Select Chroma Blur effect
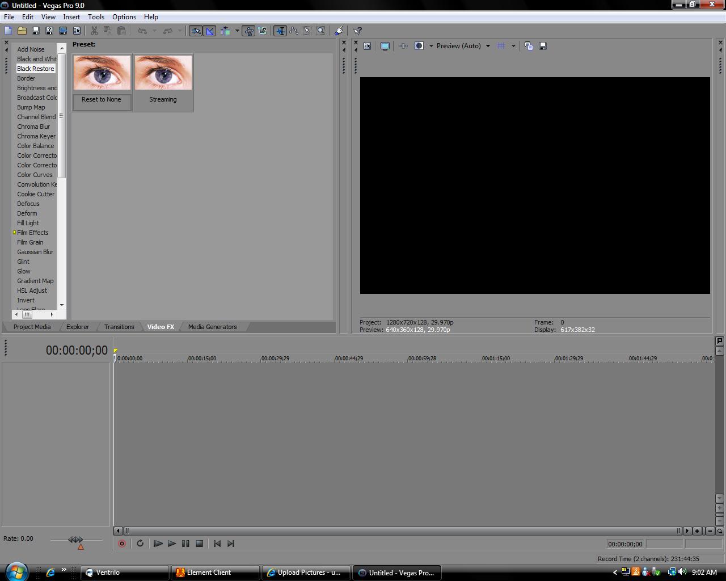 pyautogui.click(x=33, y=127)
